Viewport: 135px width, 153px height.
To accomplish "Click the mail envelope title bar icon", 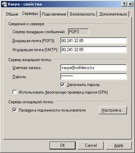I will [5, 4].
